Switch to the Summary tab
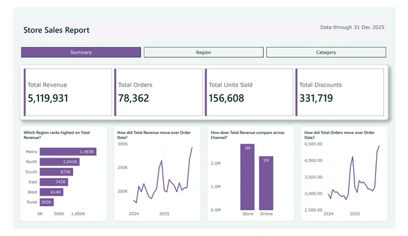Screen dimensions: 408x236 [81, 52]
